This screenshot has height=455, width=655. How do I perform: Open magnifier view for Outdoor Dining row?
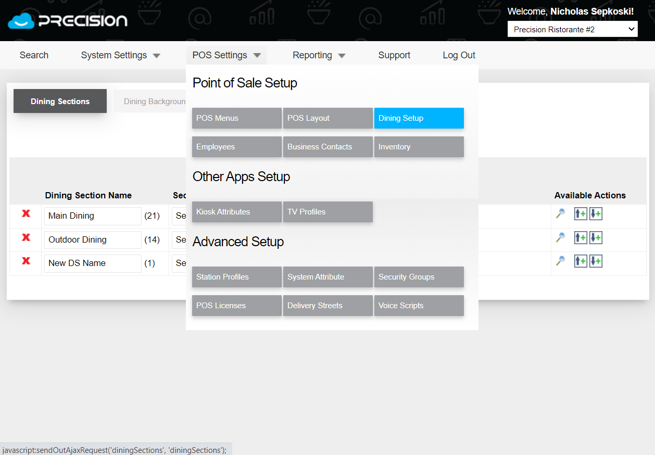pos(561,237)
